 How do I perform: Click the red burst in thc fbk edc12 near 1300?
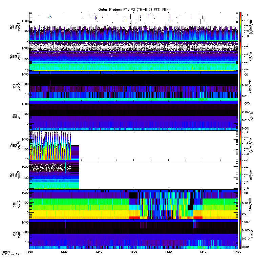tap(135, 218)
